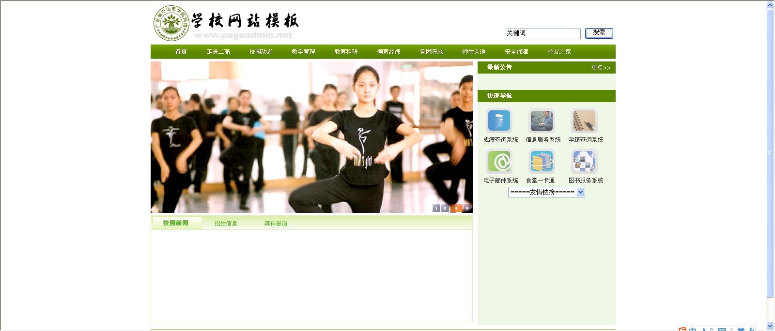Viewport: 775px width, 331px height.
Task: Open the 食堂一卡通 icon
Action: coord(542,161)
